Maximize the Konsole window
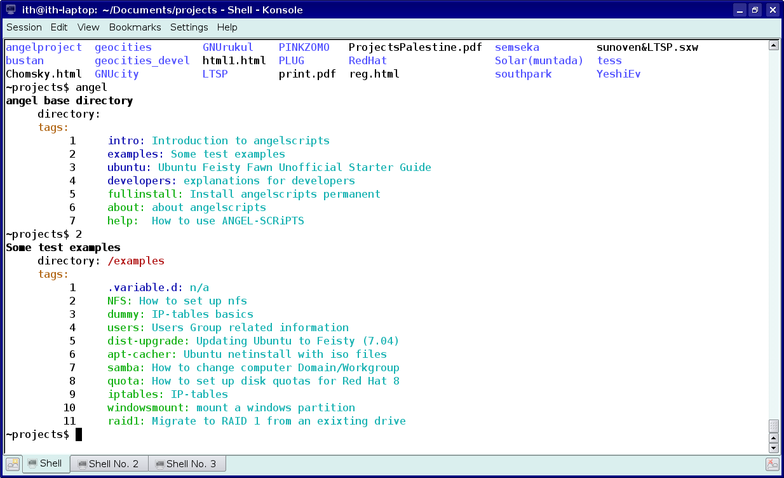The image size is (784, 478). 755,10
